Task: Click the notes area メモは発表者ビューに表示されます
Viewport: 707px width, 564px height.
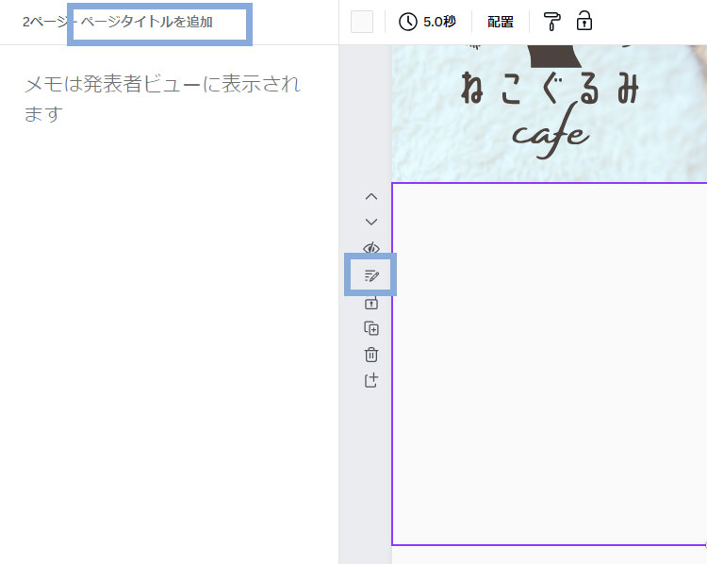Action: coord(162,99)
